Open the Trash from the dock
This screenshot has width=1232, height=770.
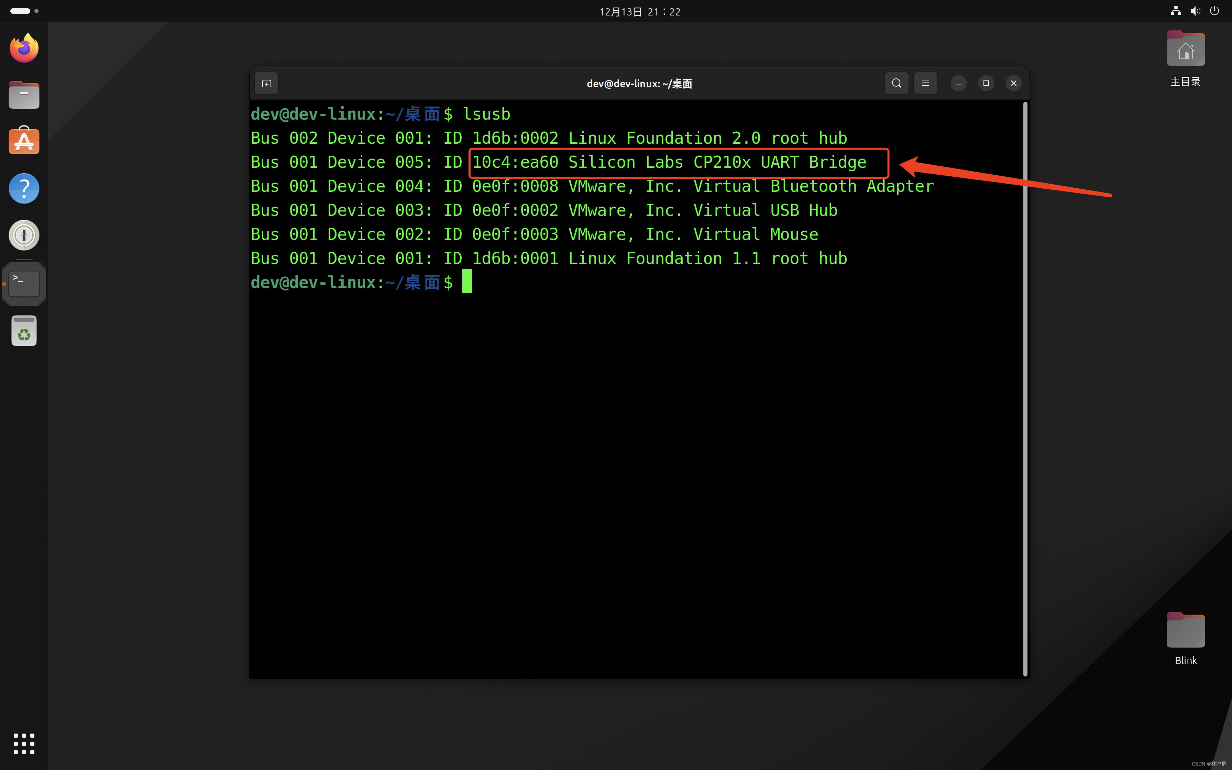pos(24,331)
